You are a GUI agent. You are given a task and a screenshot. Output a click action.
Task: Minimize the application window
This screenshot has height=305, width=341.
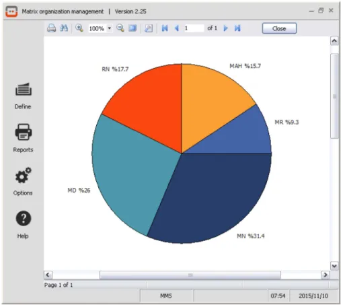coord(311,11)
